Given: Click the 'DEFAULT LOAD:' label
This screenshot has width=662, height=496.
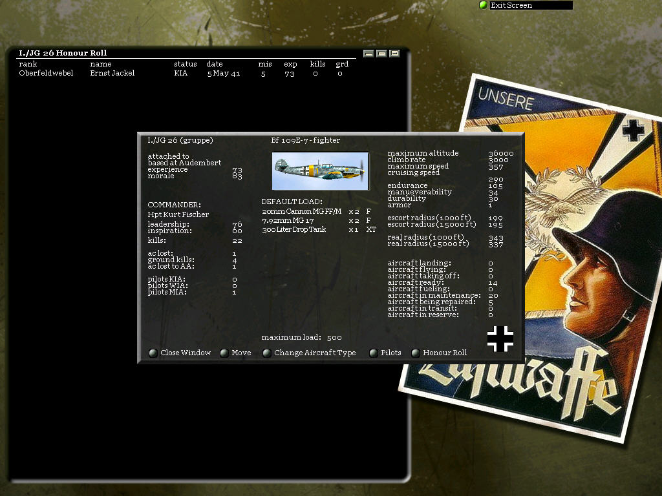Looking at the screenshot, I should (292, 201).
